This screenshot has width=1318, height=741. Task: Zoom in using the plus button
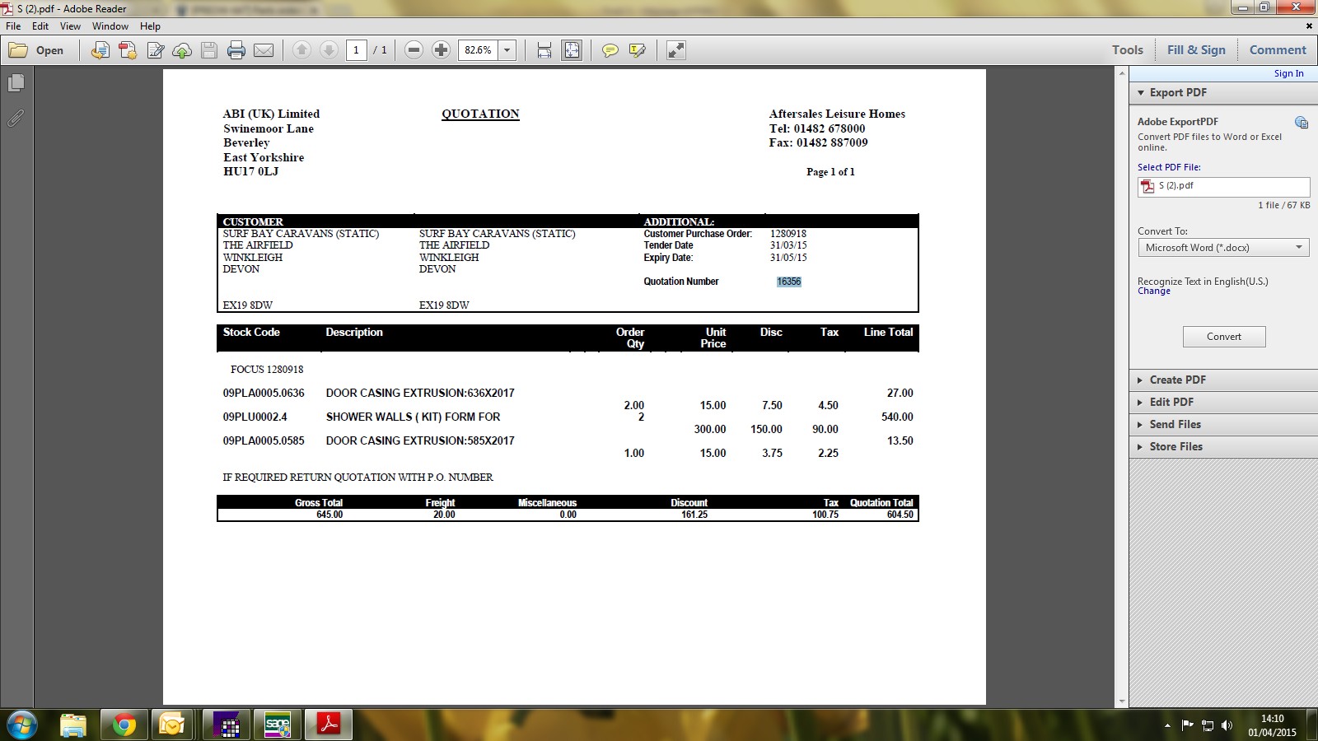click(441, 50)
